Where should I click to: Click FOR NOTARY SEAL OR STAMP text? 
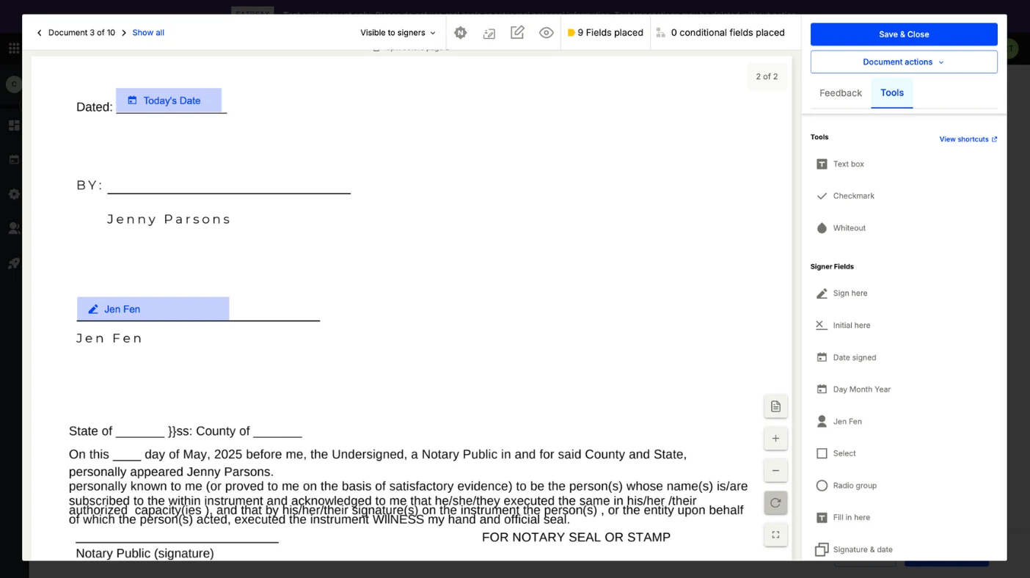pyautogui.click(x=576, y=537)
